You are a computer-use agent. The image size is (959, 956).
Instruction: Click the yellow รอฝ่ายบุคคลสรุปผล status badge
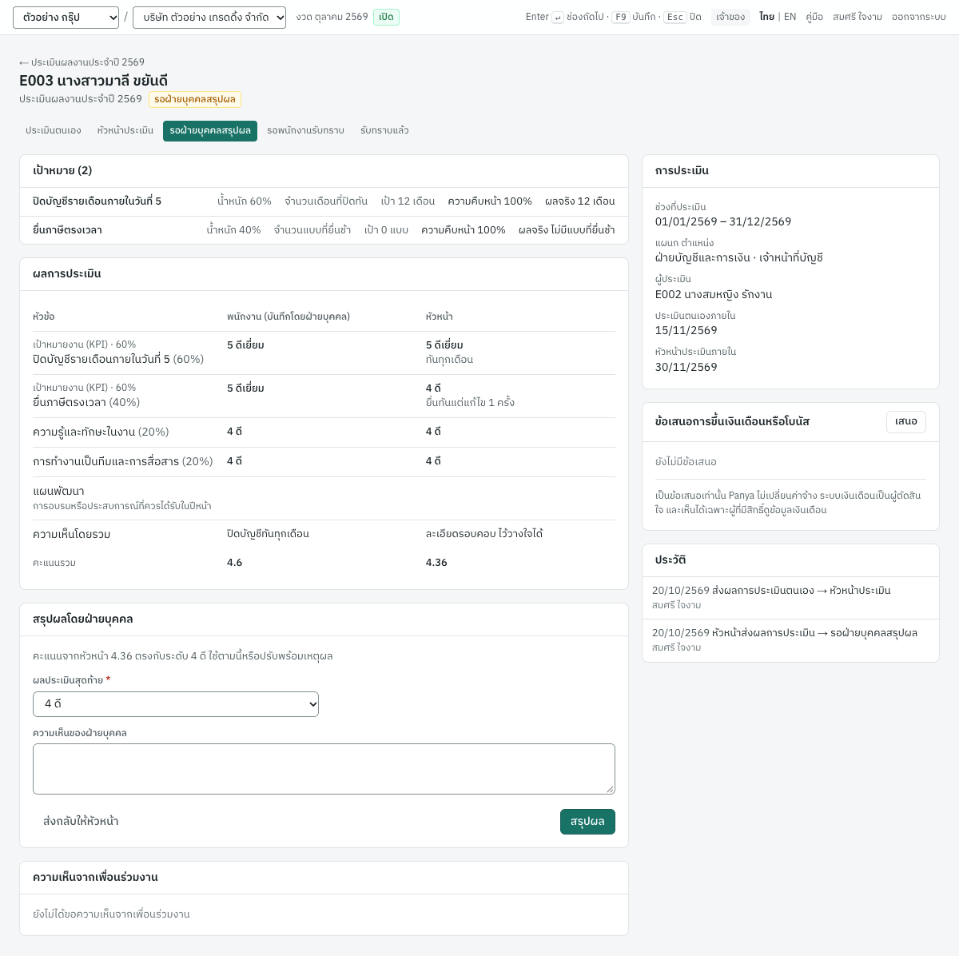[x=195, y=99]
